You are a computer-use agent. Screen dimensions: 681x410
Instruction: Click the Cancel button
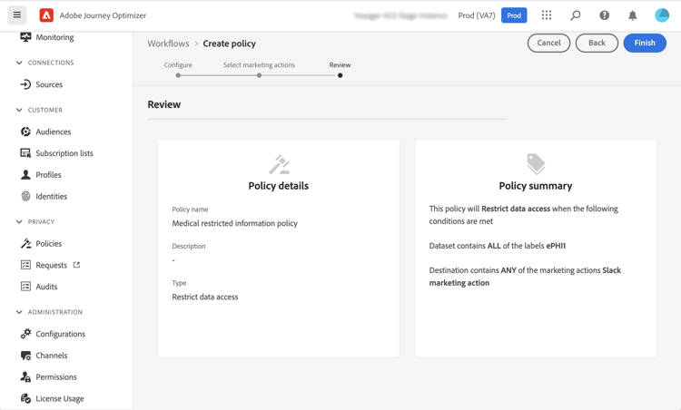pos(548,43)
